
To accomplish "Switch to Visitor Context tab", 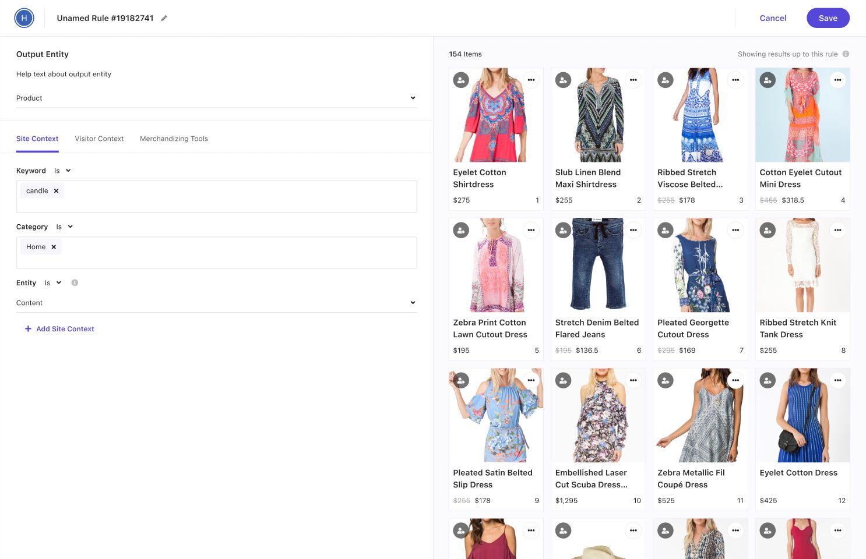I will click(x=99, y=139).
